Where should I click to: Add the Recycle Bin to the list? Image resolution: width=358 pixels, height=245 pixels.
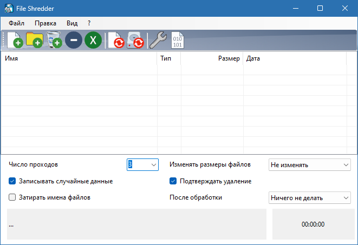coord(54,40)
